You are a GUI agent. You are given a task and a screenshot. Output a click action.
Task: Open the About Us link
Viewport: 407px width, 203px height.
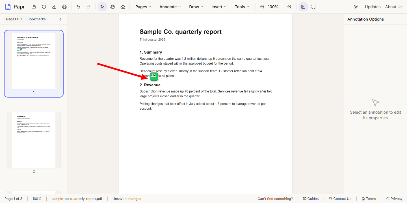394,7
